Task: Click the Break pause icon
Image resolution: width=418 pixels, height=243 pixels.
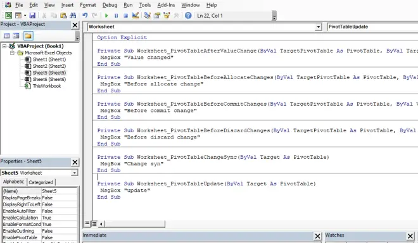Action: click(x=116, y=15)
